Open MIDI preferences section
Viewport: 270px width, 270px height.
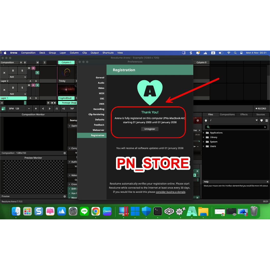(102, 93)
